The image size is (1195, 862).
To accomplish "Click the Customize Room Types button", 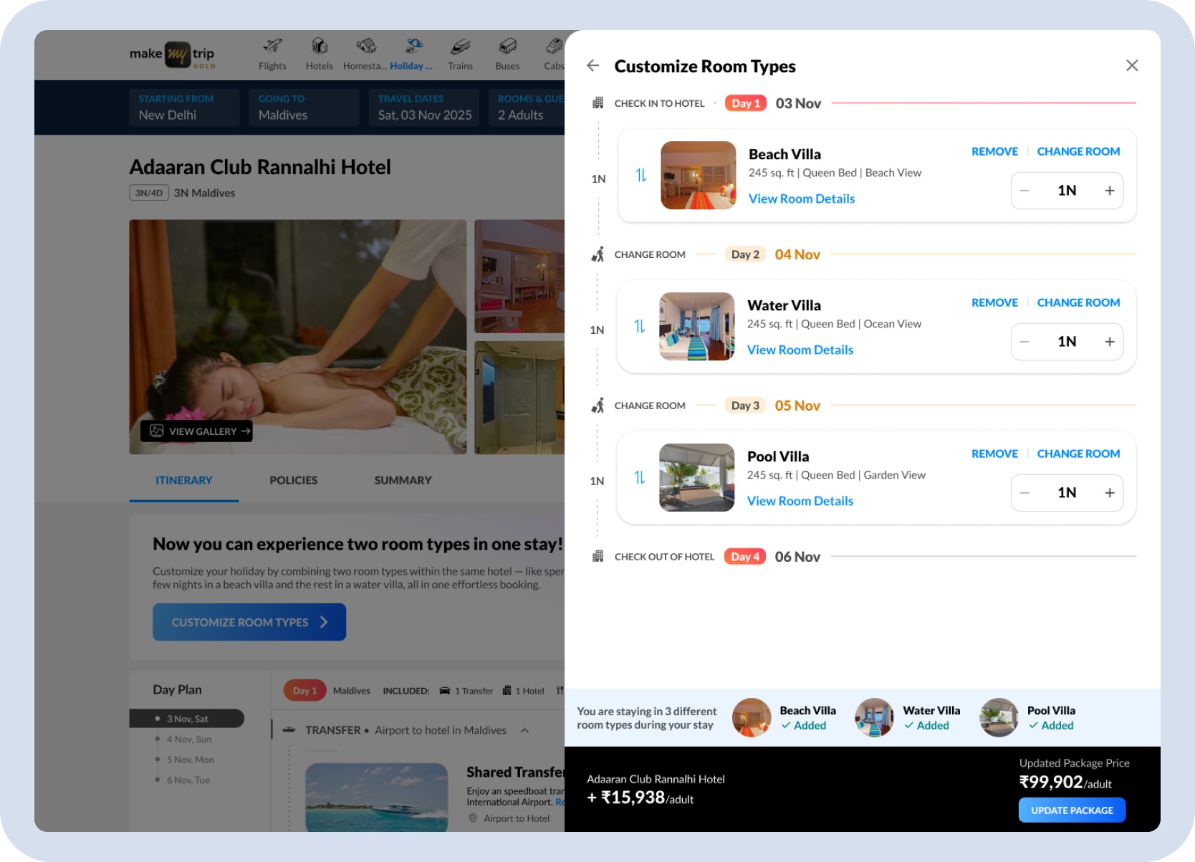I will (x=249, y=622).
